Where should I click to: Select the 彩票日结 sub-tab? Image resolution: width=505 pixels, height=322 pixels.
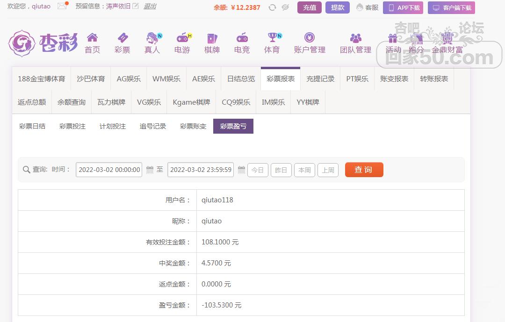(32, 126)
